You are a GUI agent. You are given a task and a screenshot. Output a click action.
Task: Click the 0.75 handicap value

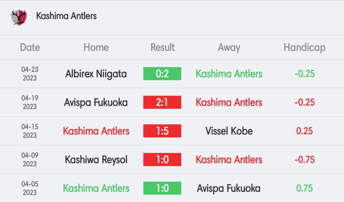point(304,188)
